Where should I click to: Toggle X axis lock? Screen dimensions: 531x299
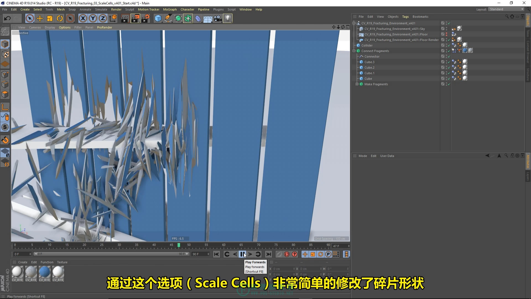tap(83, 19)
